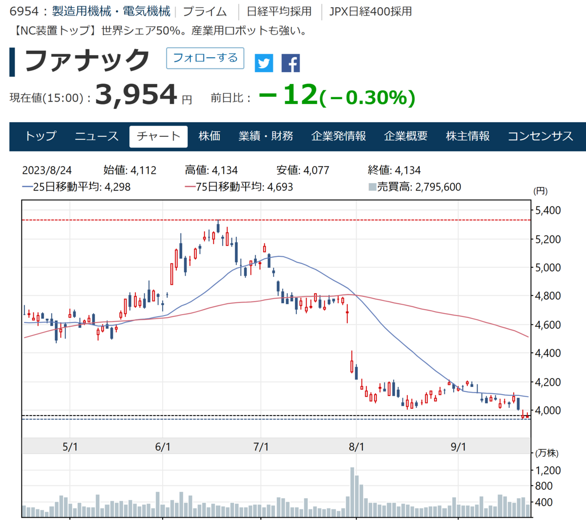The image size is (586, 527).
Task: Click the 安値: 4,077 value
Action: [x=303, y=170]
